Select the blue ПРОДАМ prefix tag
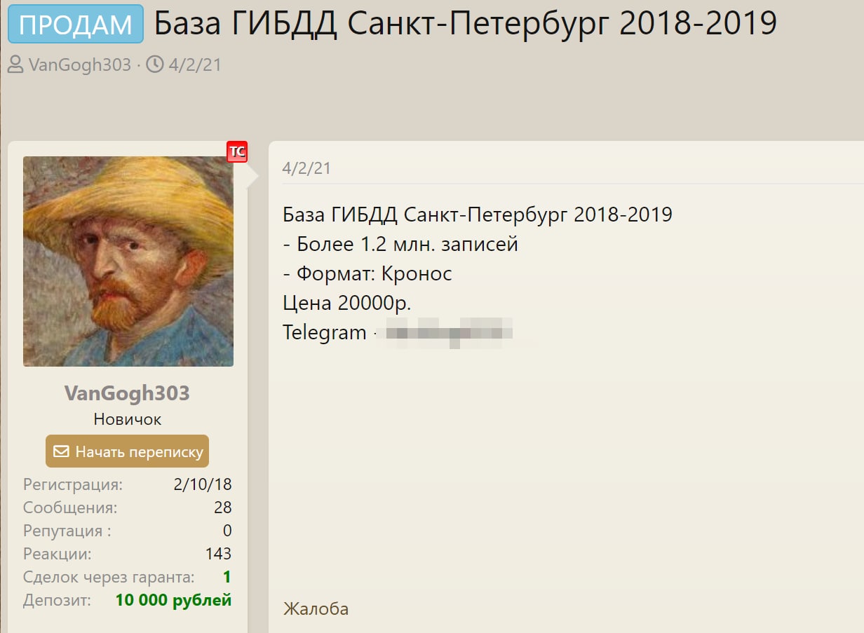The image size is (864, 633). pos(76,24)
